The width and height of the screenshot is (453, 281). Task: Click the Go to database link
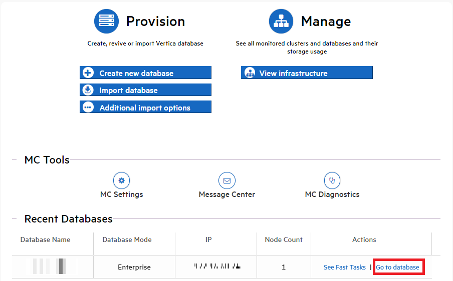click(397, 267)
